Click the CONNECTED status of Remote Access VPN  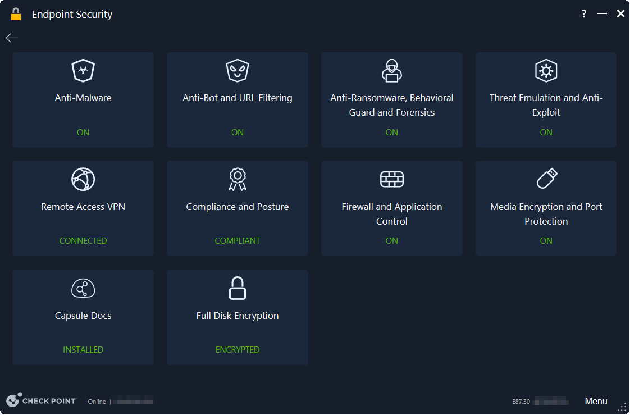(83, 241)
